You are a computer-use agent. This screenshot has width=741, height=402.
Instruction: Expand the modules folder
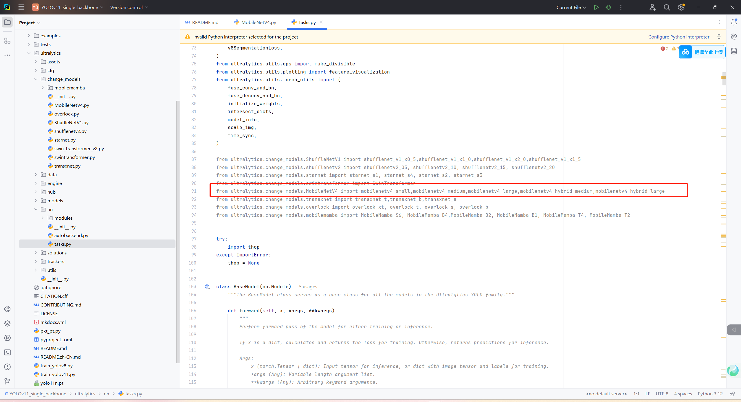point(43,218)
